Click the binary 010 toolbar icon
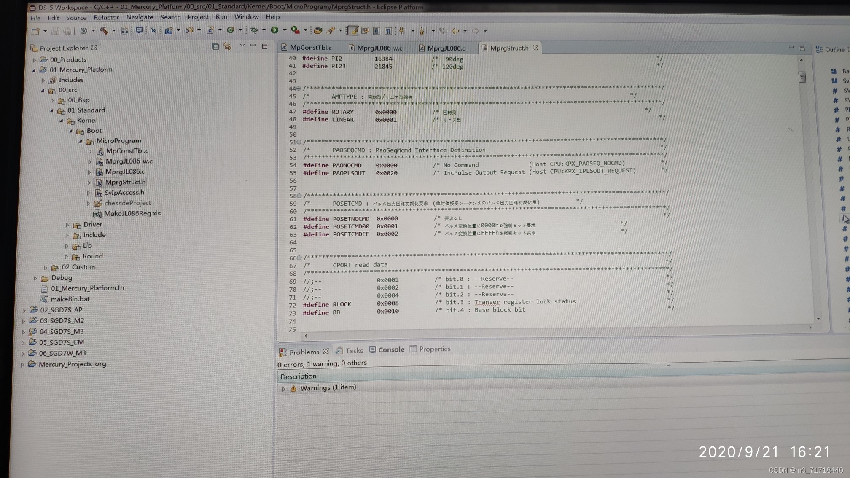The image size is (850, 478). click(124, 31)
